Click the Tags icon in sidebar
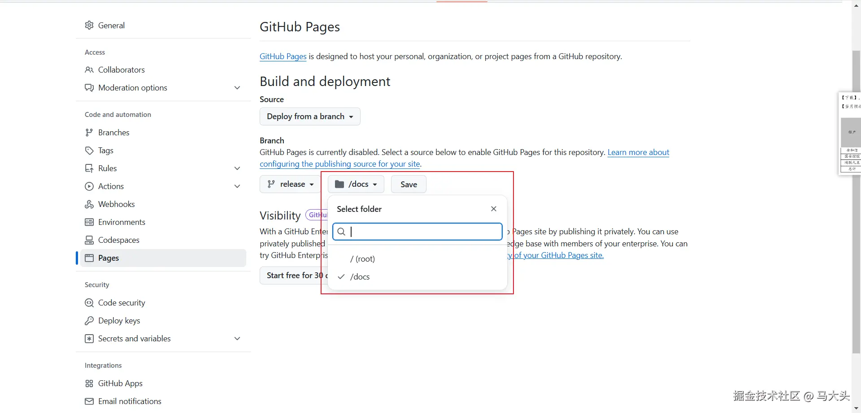 click(x=89, y=151)
